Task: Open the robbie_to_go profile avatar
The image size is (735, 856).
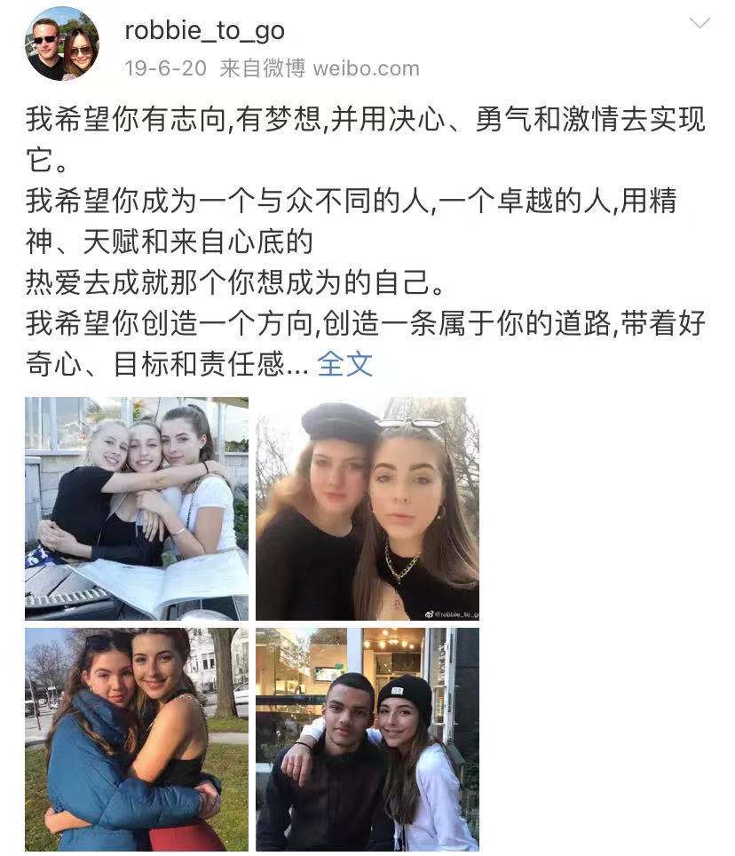Action: [62, 44]
